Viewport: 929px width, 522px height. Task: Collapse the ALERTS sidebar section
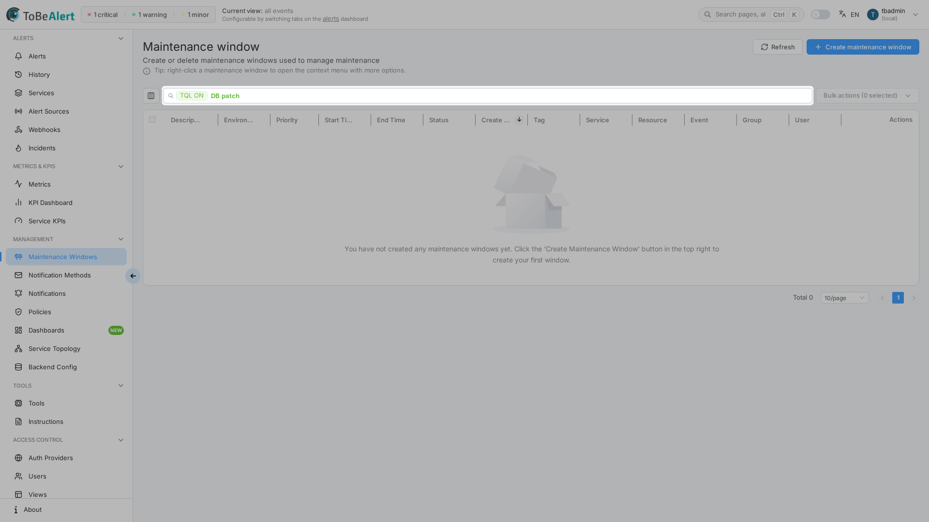point(121,38)
